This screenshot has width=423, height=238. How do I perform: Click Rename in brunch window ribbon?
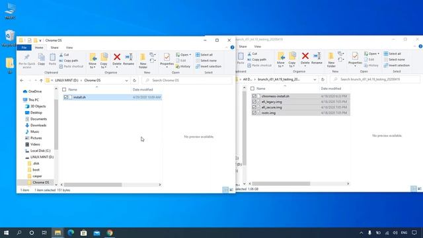click(317, 58)
